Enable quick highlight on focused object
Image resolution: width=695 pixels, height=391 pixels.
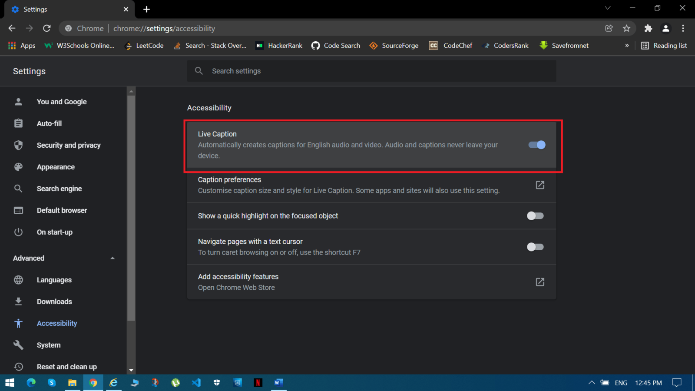coord(535,216)
